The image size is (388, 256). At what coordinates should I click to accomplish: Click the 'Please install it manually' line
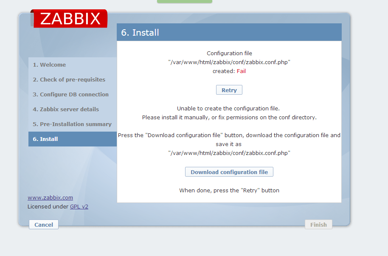229,117
